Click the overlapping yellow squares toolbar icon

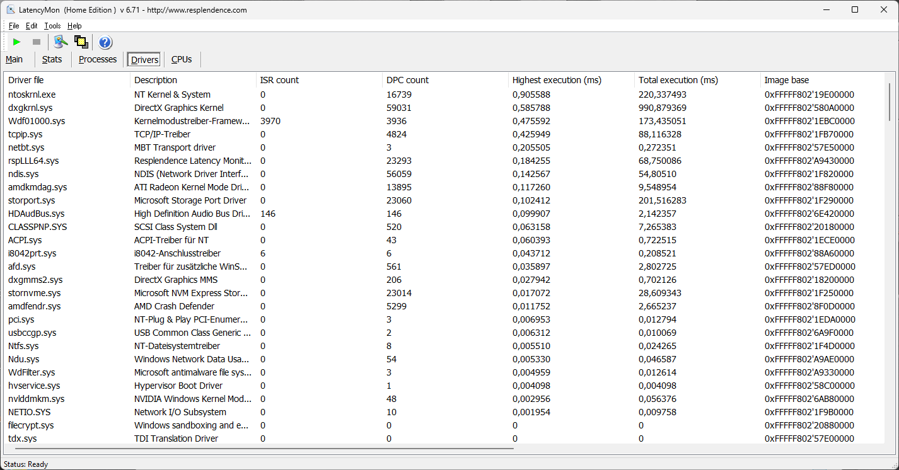pyautogui.click(x=81, y=42)
